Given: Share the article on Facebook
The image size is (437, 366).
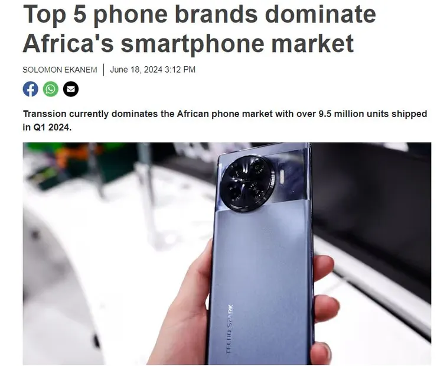Looking at the screenshot, I should pyautogui.click(x=30, y=89).
